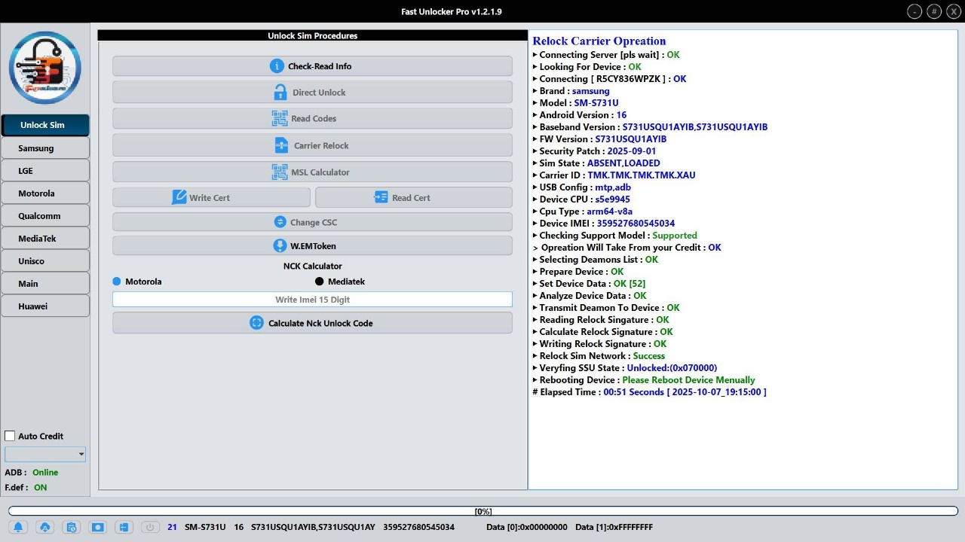Screen dimensions: 965x542
Task: Click the screenshot camera icon in status bar
Action: 97,527
